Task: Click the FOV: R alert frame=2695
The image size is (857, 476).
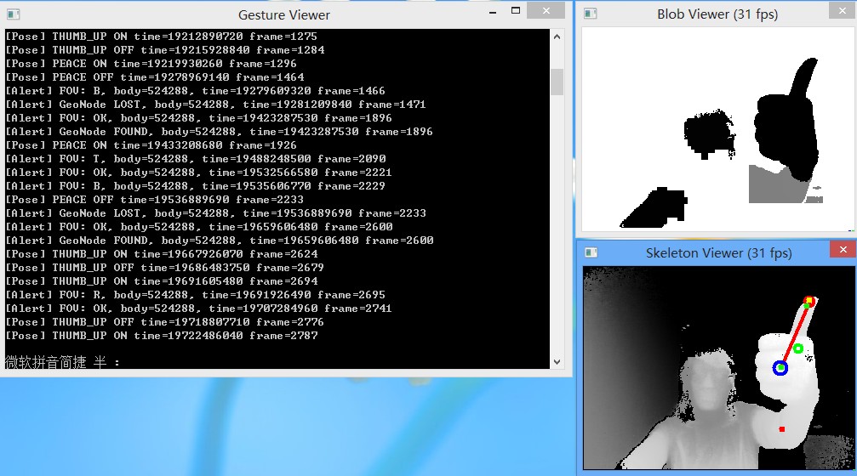Action: (195, 295)
